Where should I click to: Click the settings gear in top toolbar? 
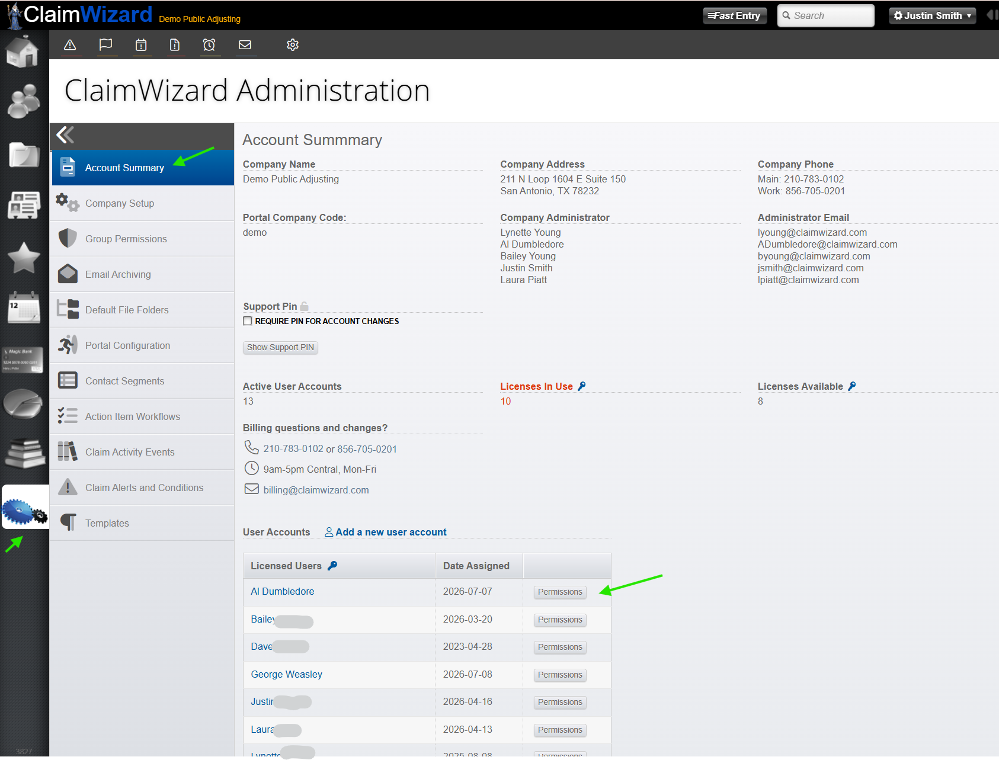(293, 45)
